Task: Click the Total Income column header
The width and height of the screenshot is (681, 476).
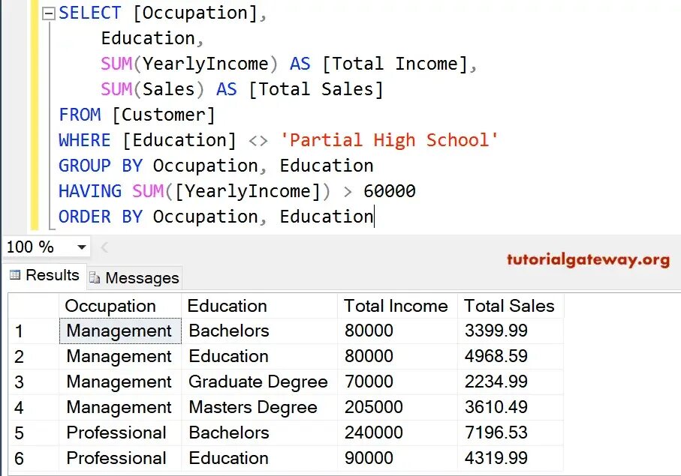Action: coord(397,306)
